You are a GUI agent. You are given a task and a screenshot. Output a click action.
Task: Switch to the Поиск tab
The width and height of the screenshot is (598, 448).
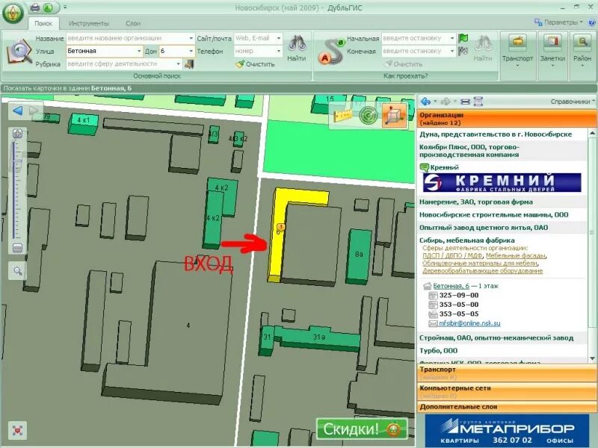point(43,23)
